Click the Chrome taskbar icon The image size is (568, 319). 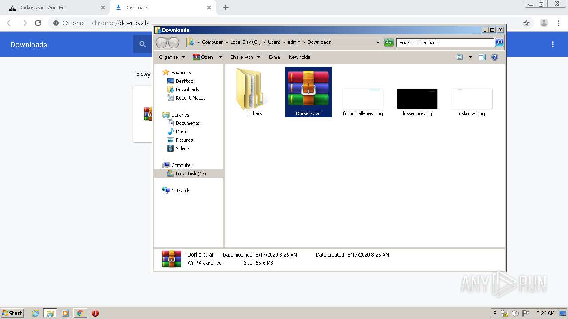tap(80, 313)
